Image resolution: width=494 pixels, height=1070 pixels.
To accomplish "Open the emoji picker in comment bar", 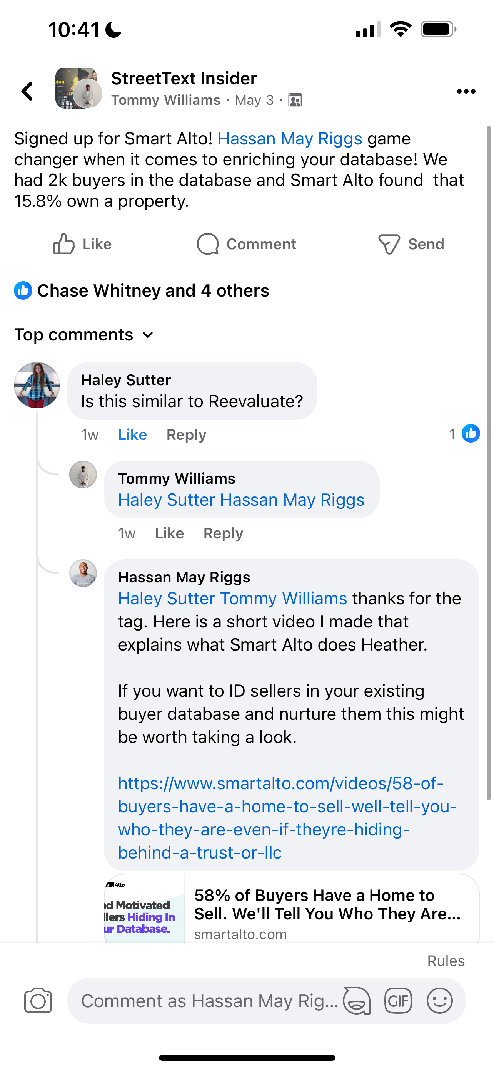I will tap(439, 1001).
